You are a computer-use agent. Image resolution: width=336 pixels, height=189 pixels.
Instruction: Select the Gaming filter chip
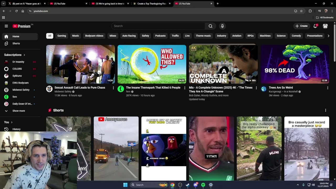click(x=62, y=36)
